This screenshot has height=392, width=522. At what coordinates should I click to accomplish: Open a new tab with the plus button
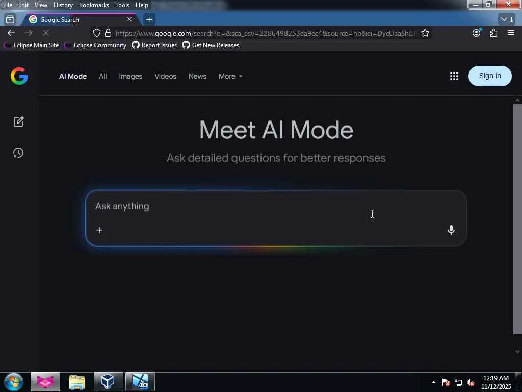[149, 20]
